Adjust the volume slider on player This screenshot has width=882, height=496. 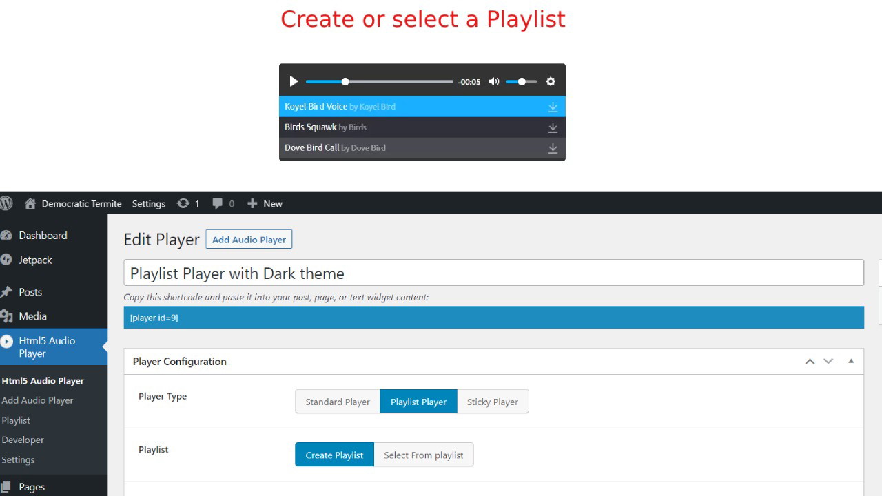(x=521, y=81)
